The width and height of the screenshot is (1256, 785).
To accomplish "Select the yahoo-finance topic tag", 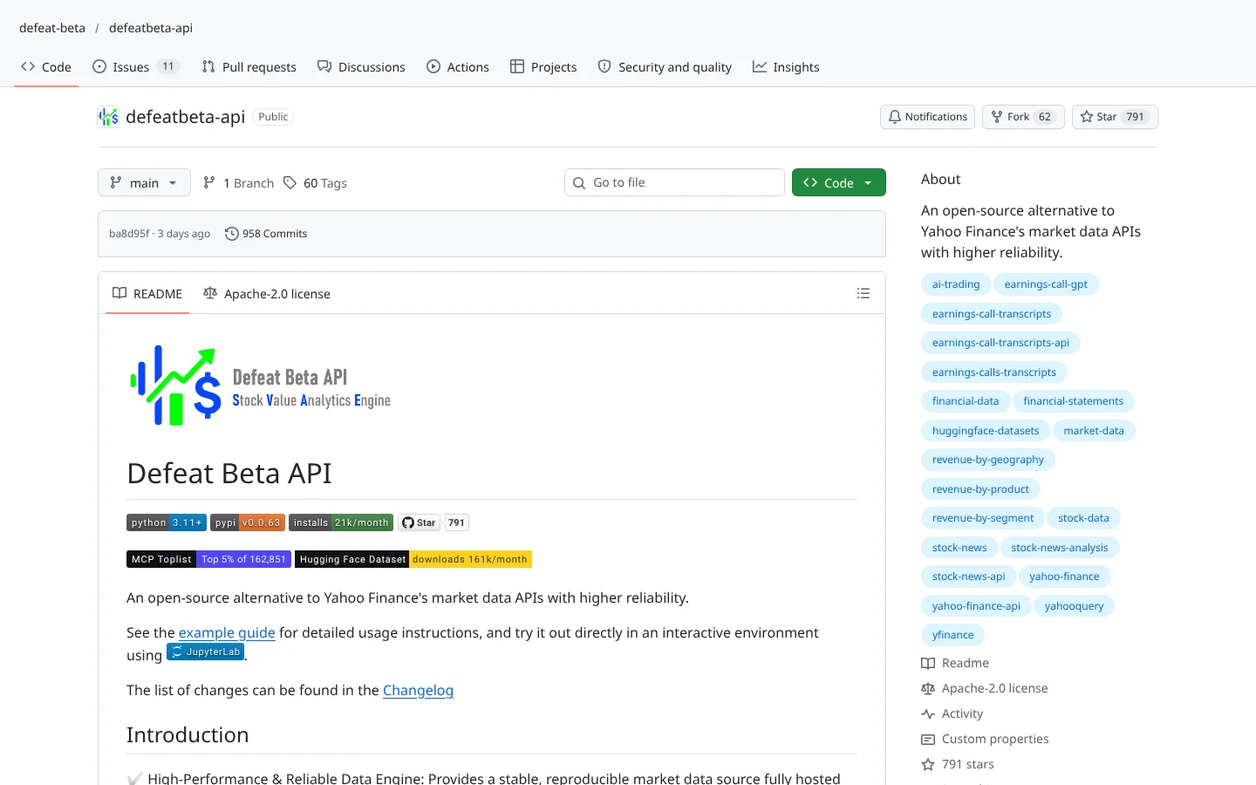I will (x=1064, y=577).
